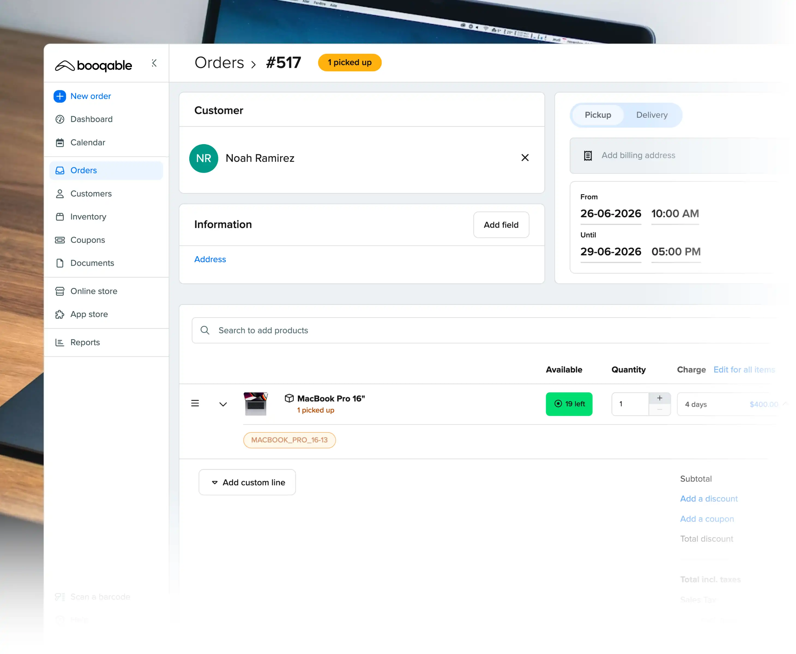The height and width of the screenshot is (654, 796).
Task: Click the order number #517
Action: (284, 62)
